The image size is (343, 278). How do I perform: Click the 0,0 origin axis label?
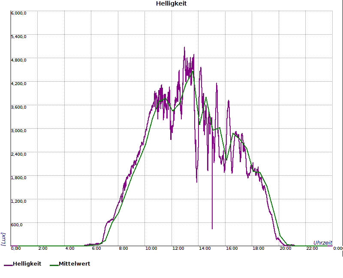tap(16, 248)
